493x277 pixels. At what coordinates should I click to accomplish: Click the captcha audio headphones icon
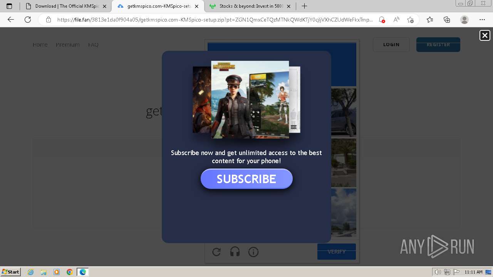(x=235, y=252)
